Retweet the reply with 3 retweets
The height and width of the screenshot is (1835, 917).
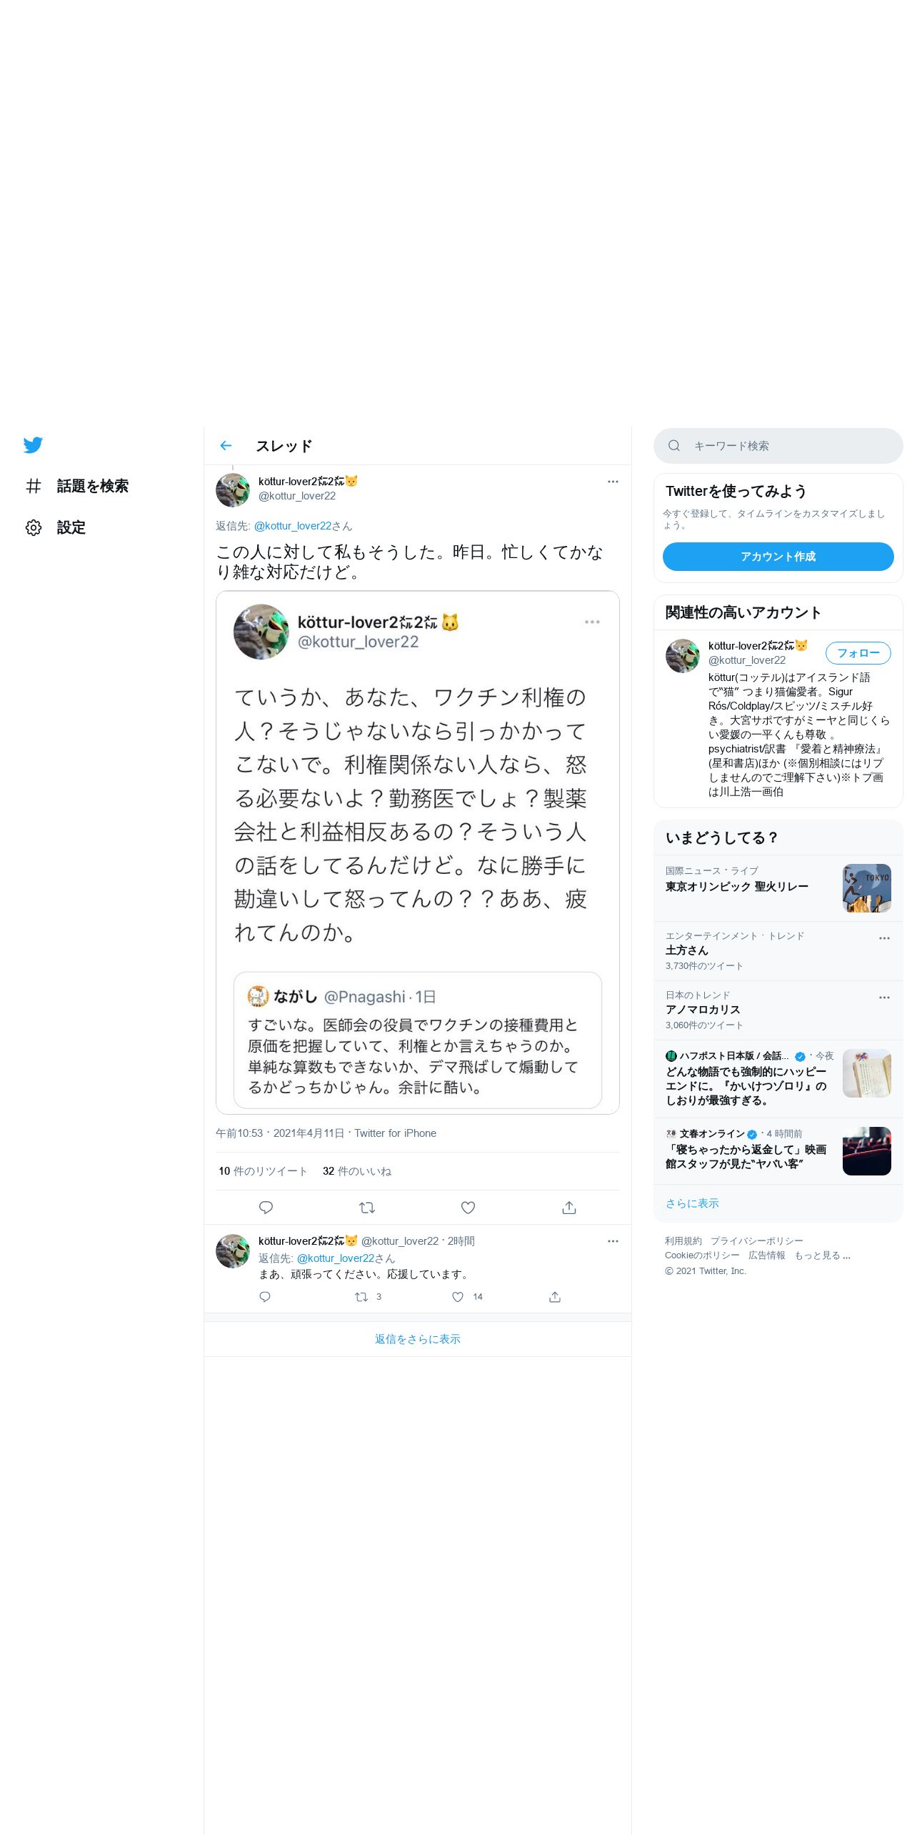click(361, 1297)
